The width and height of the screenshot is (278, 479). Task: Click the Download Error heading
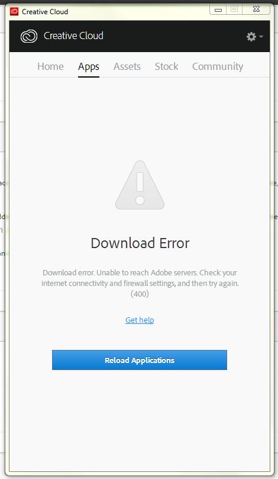pos(140,243)
